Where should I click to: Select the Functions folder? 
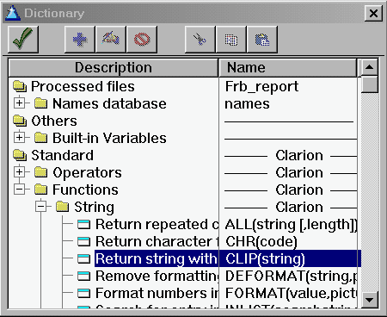[85, 190]
